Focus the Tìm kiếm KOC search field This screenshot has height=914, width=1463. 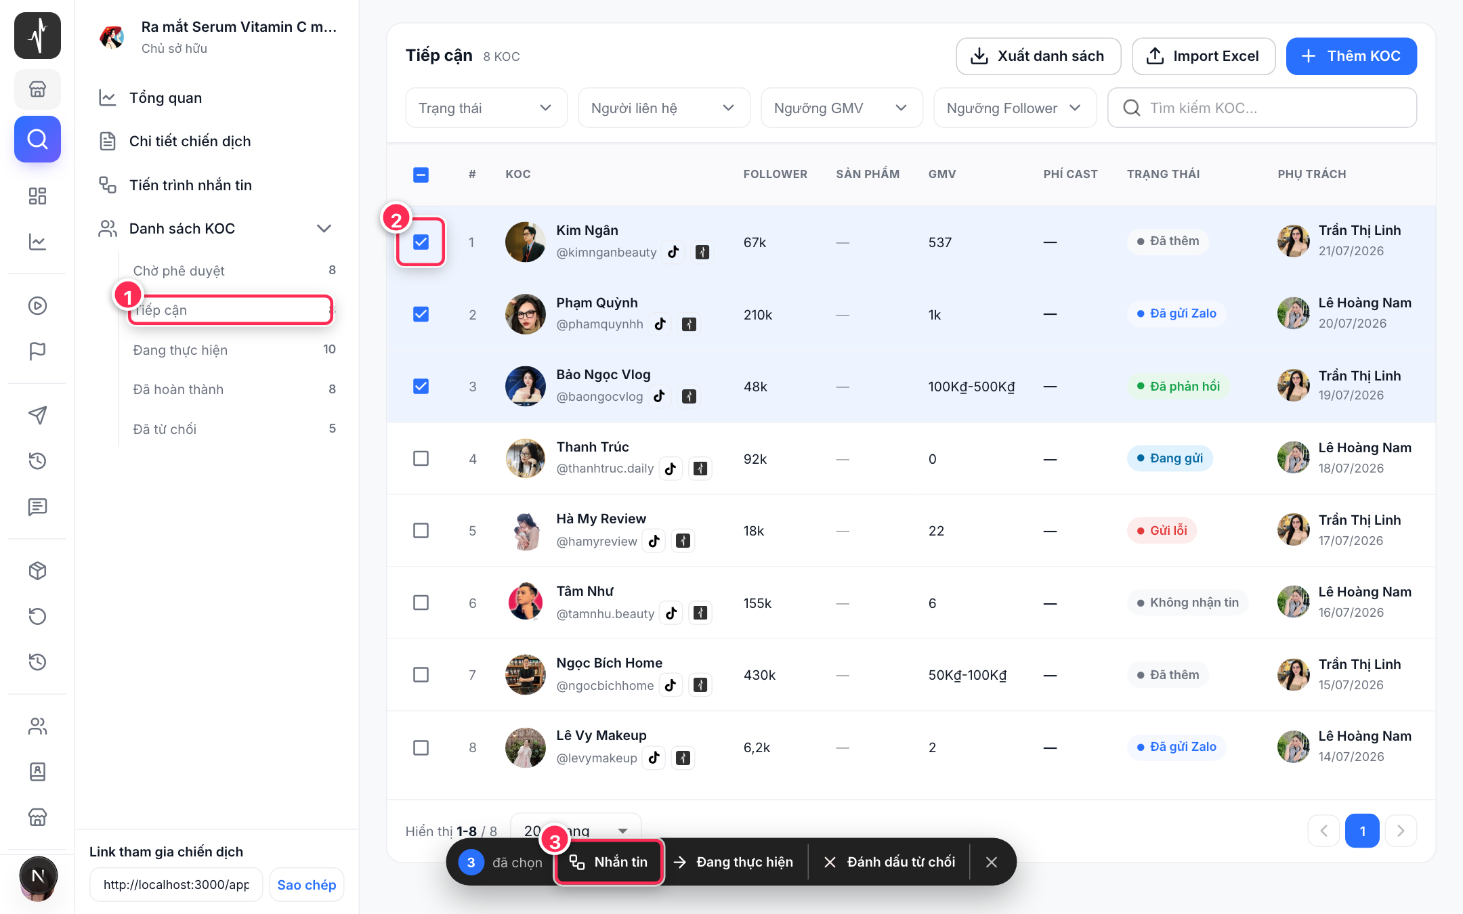(1262, 108)
